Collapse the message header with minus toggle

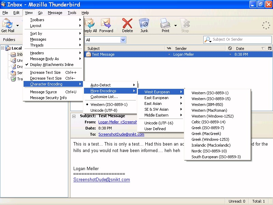74,116
